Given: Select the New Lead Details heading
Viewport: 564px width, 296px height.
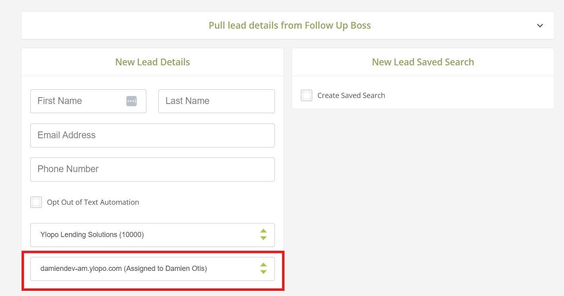Looking at the screenshot, I should (153, 62).
